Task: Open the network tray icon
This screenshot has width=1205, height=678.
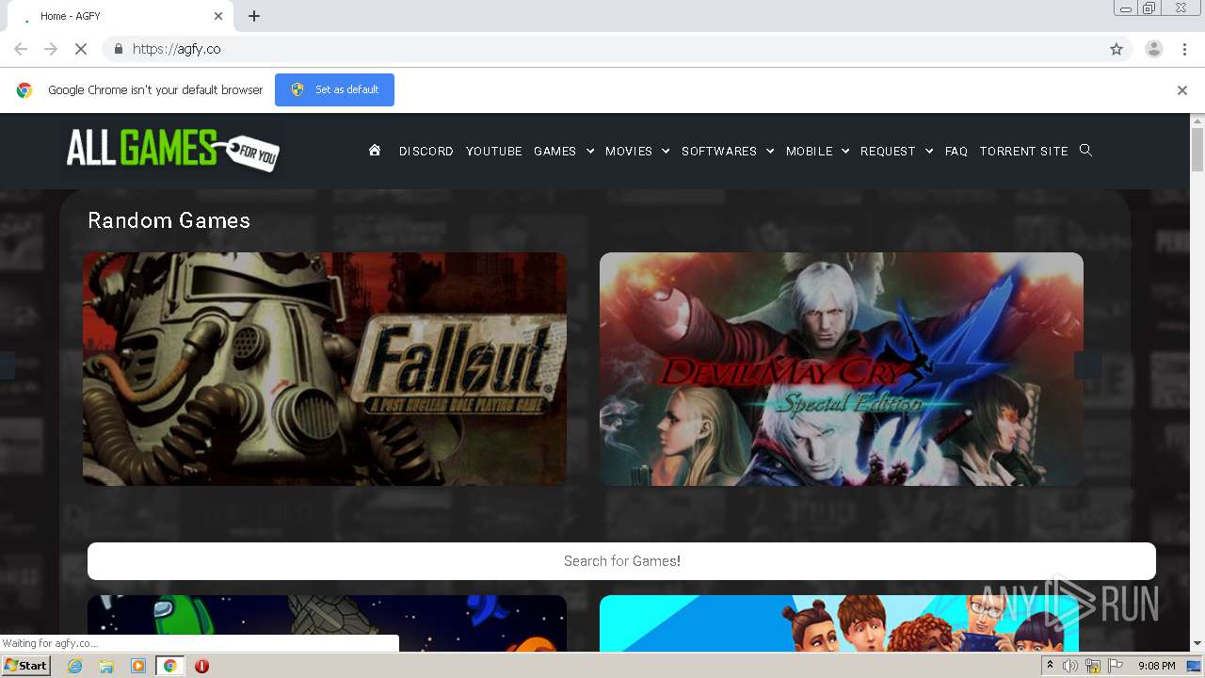Action: [1093, 666]
